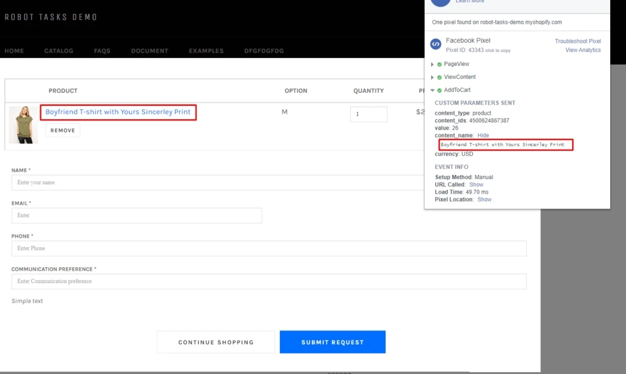Hide the content_name parameter value

[x=483, y=135]
